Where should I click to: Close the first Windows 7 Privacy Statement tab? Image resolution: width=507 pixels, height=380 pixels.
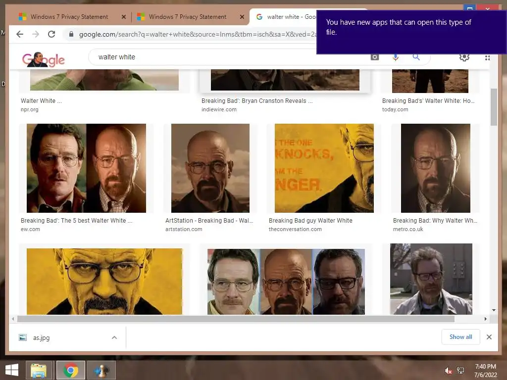pos(123,17)
